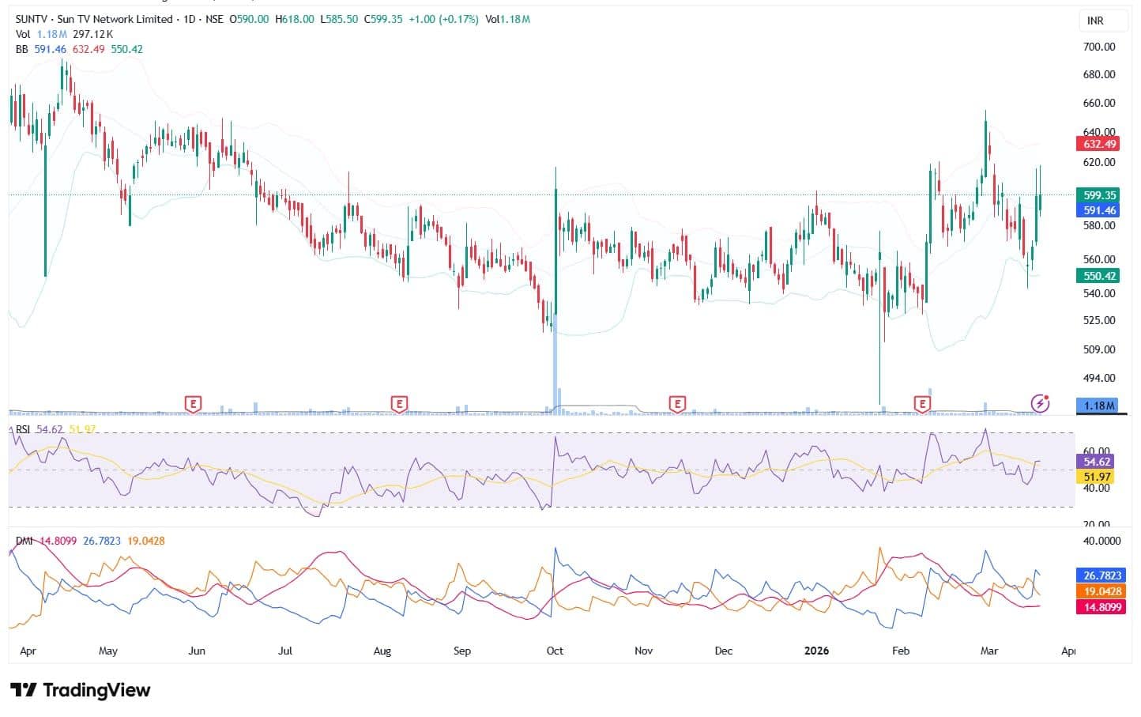Select the green 550.42 lower band price tag
The width and height of the screenshot is (1141, 717).
tap(1099, 276)
